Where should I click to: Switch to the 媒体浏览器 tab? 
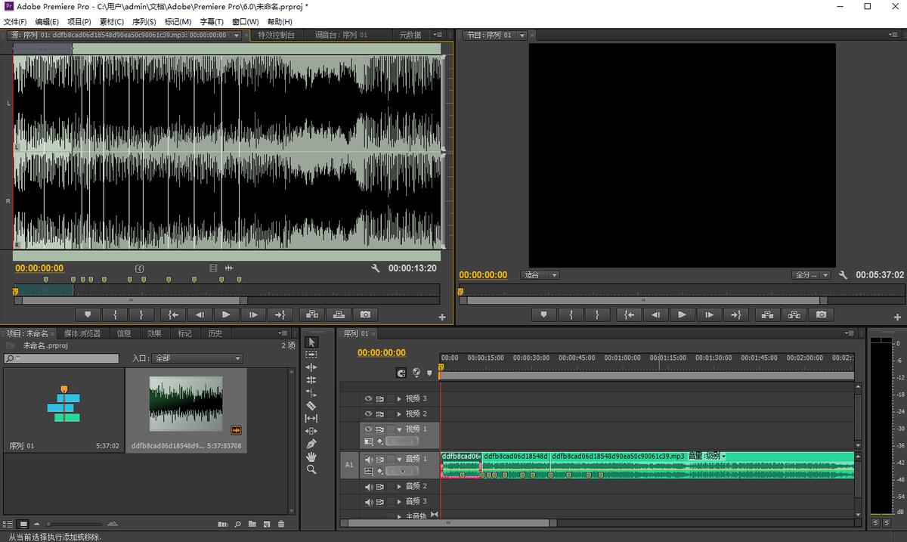click(82, 333)
